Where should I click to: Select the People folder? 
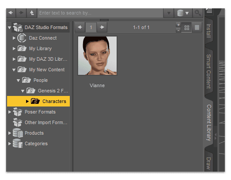click(41, 80)
